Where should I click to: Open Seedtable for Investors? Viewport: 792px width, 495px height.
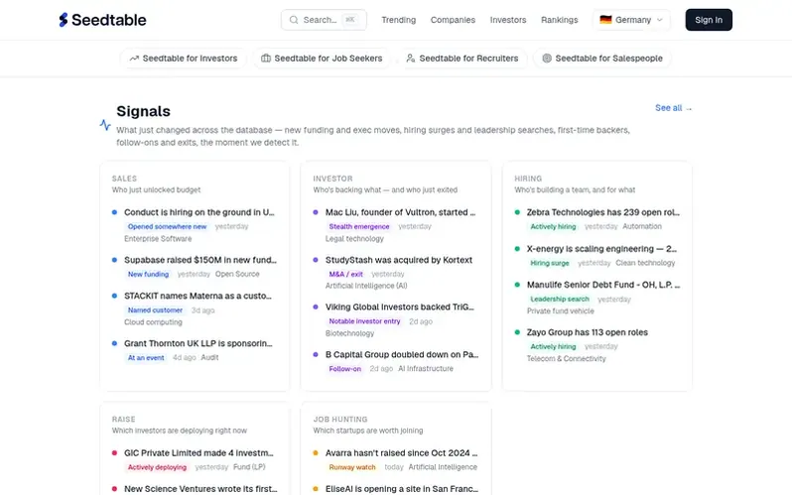tap(184, 59)
